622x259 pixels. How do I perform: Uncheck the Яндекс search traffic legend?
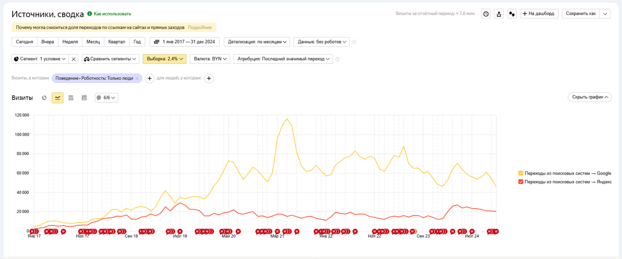pos(521,182)
